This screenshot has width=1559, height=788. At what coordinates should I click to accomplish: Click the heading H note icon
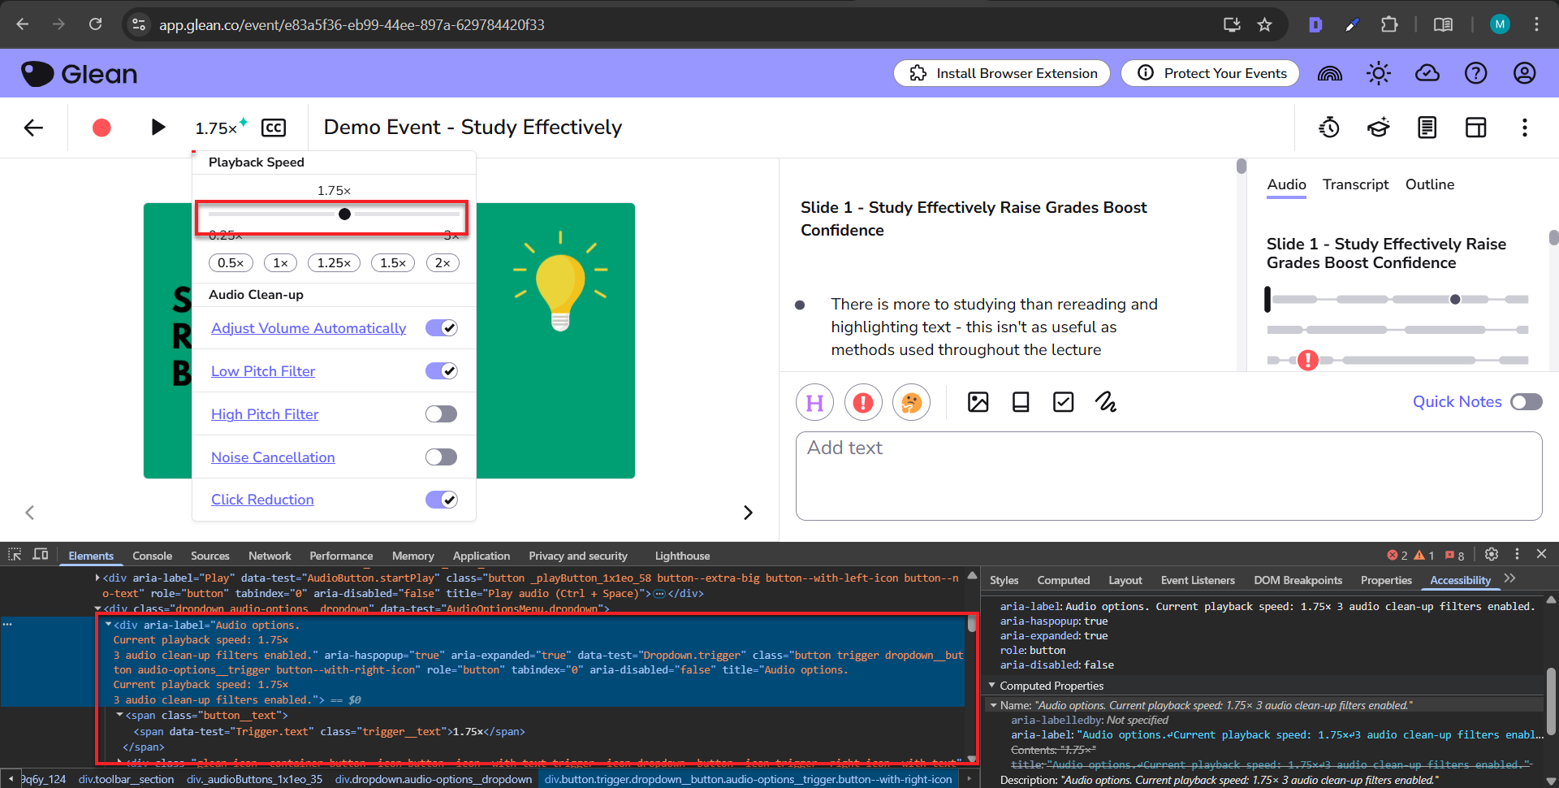click(815, 402)
